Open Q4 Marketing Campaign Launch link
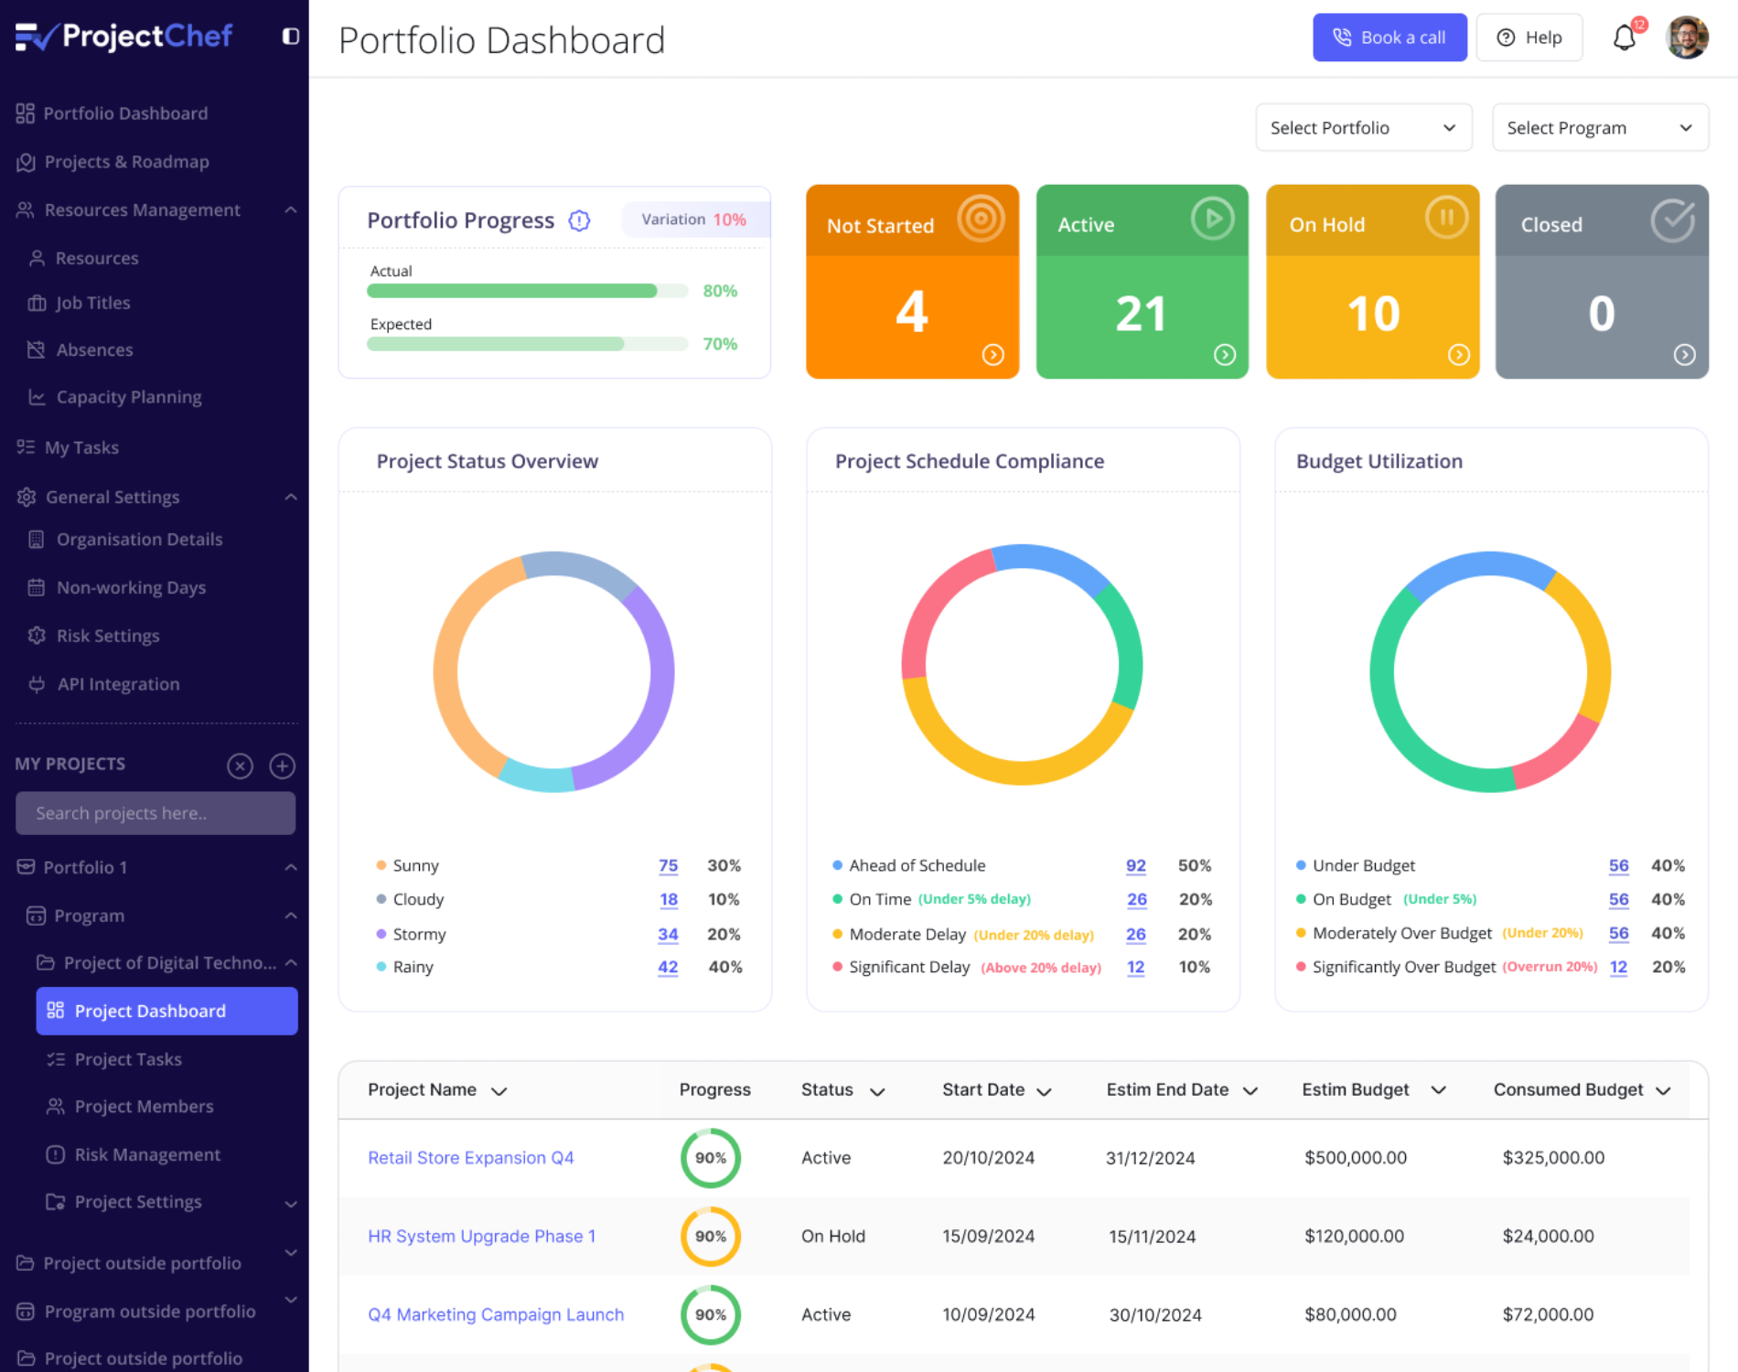 (496, 1315)
